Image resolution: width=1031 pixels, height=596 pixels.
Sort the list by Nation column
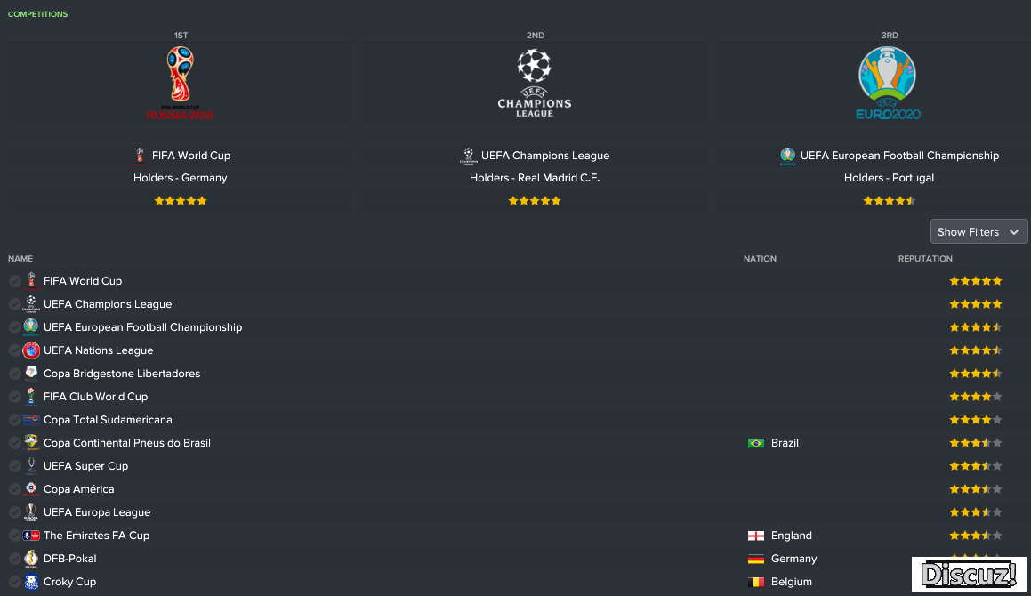coord(760,259)
